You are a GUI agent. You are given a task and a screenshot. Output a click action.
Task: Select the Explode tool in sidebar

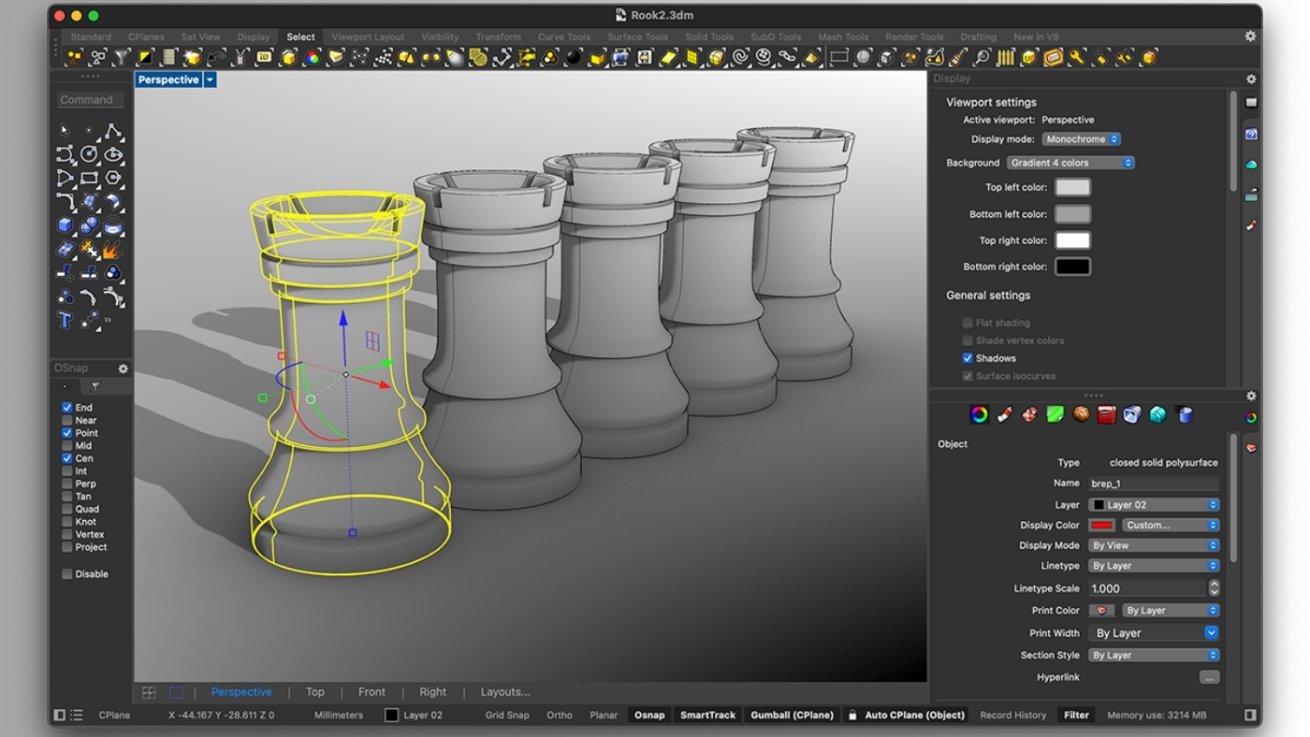point(112,250)
